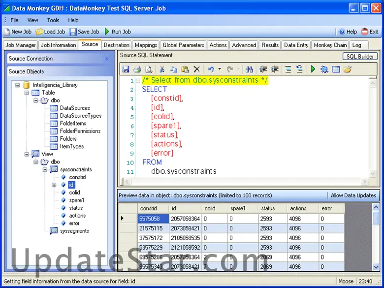Select the spare1 field in tree
The image size is (384, 288).
pos(77,200)
